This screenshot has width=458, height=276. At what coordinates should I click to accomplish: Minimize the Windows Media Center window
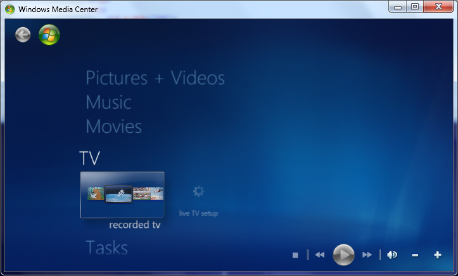point(398,7)
